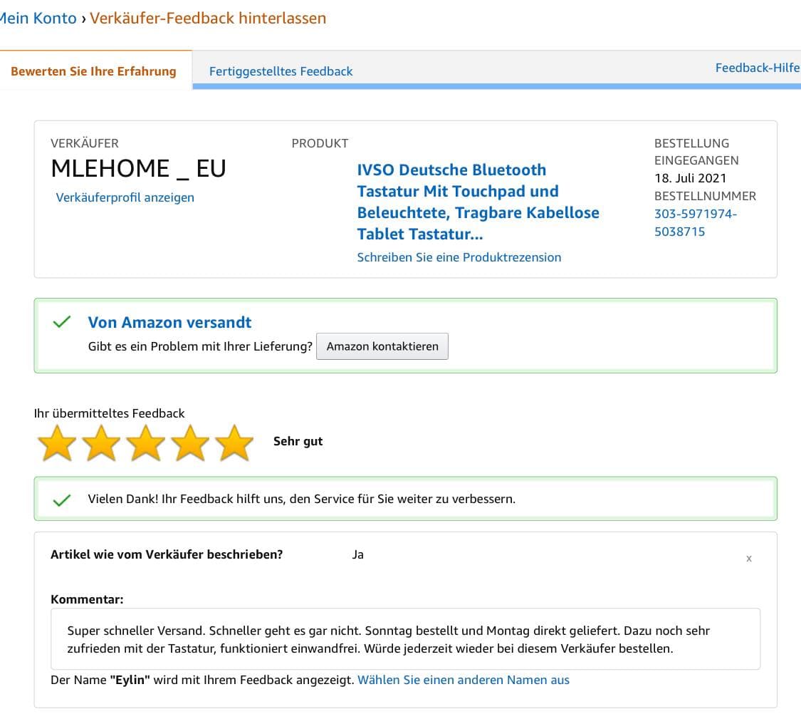
Task: Select the fifth rating star
Action: coord(234,443)
